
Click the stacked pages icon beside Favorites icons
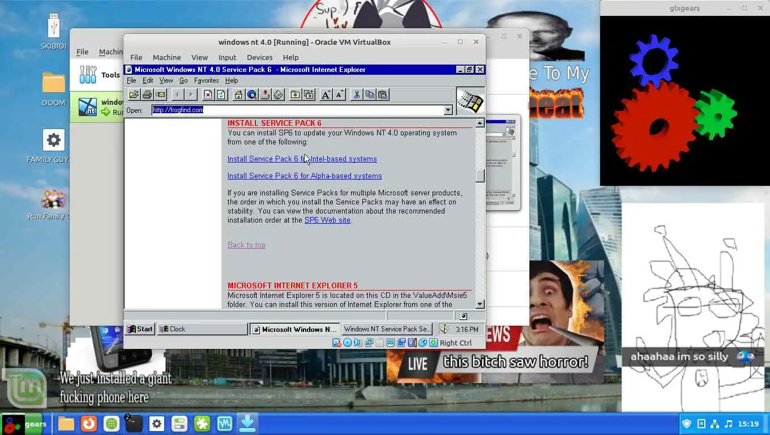pos(278,95)
